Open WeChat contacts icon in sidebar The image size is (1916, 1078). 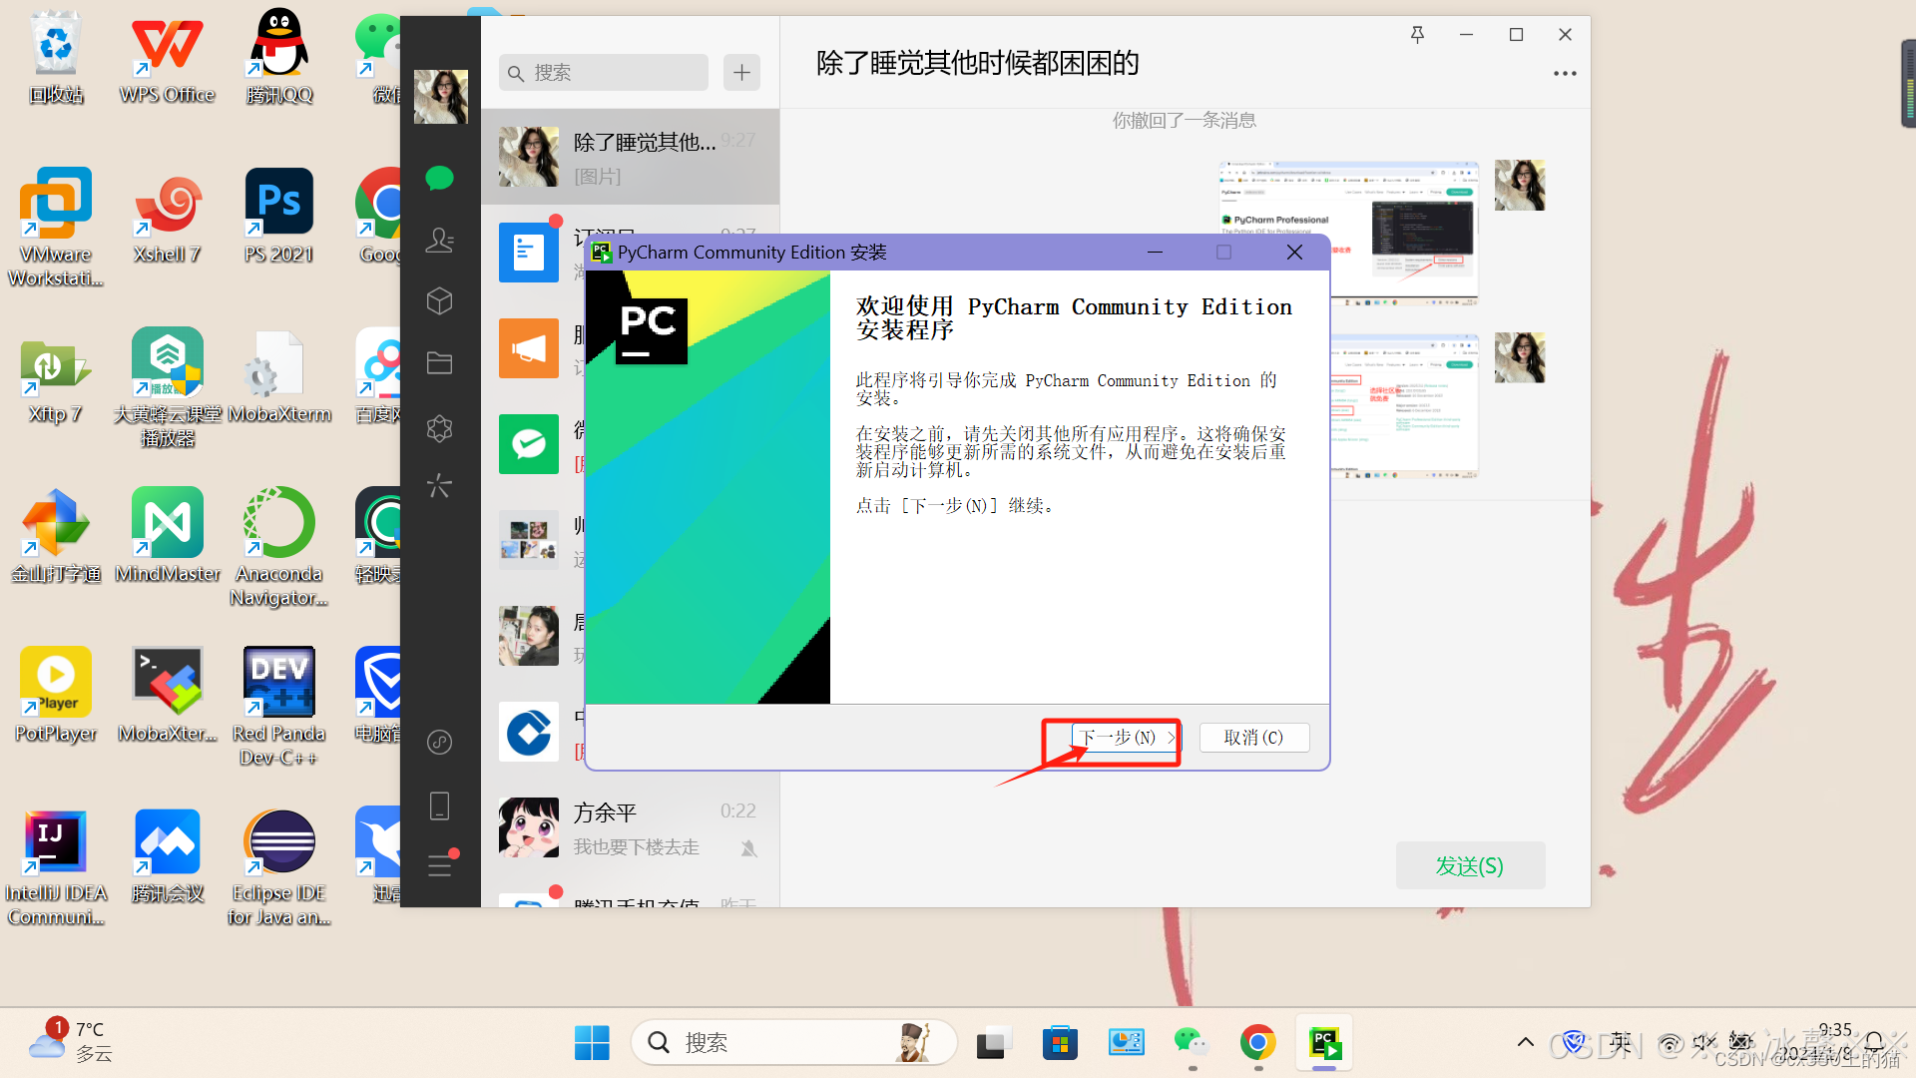439,240
